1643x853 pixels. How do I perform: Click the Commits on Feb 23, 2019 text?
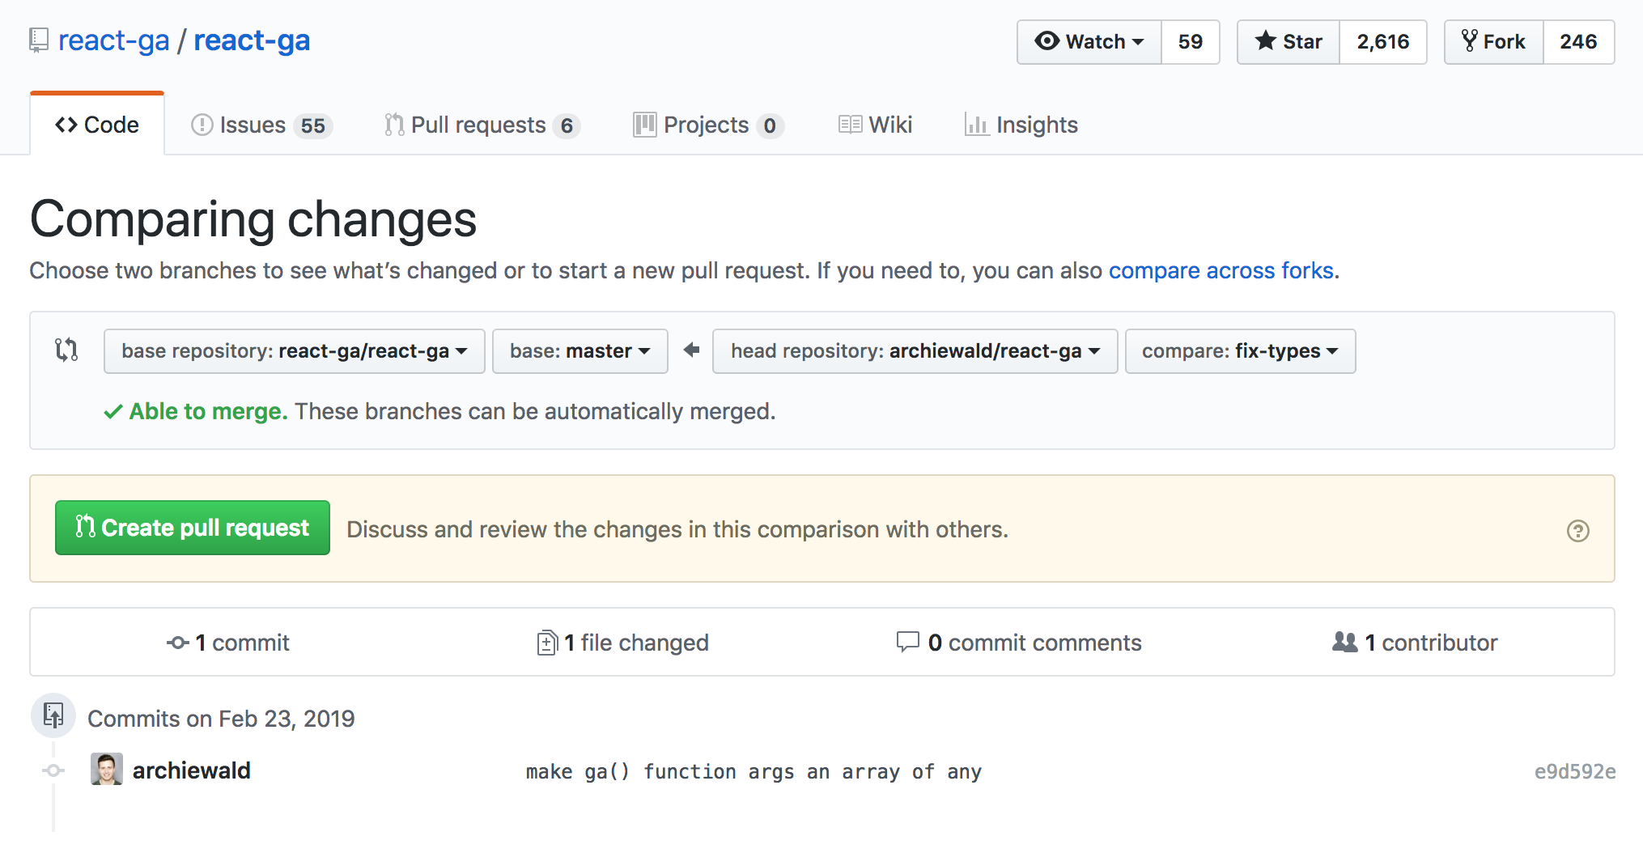tap(221, 719)
